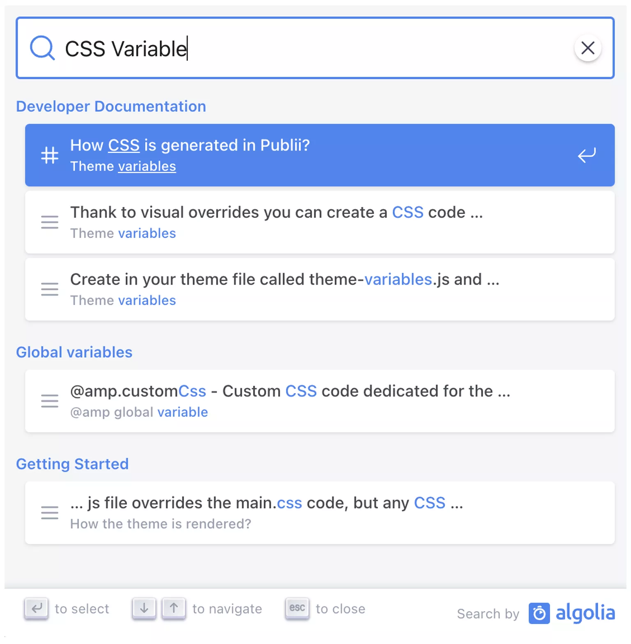This screenshot has width=631, height=644.
Task: Click the magnifying glass search icon
Action: (42, 48)
